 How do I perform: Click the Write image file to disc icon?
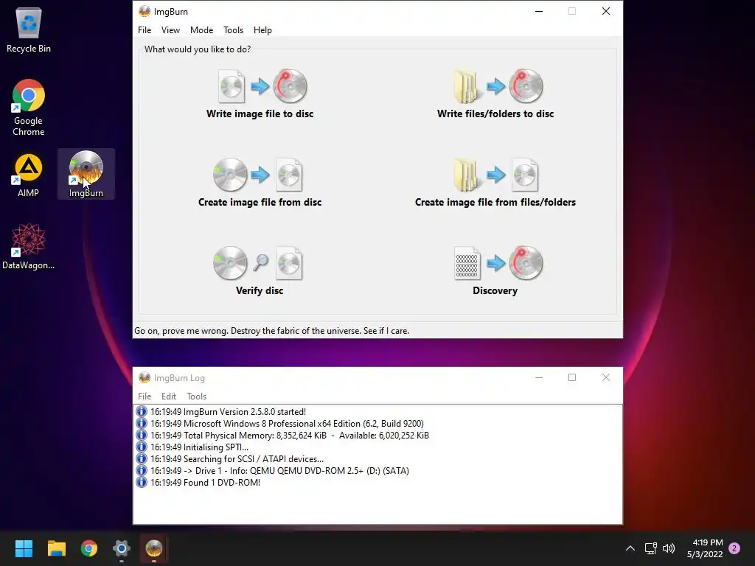click(262, 86)
